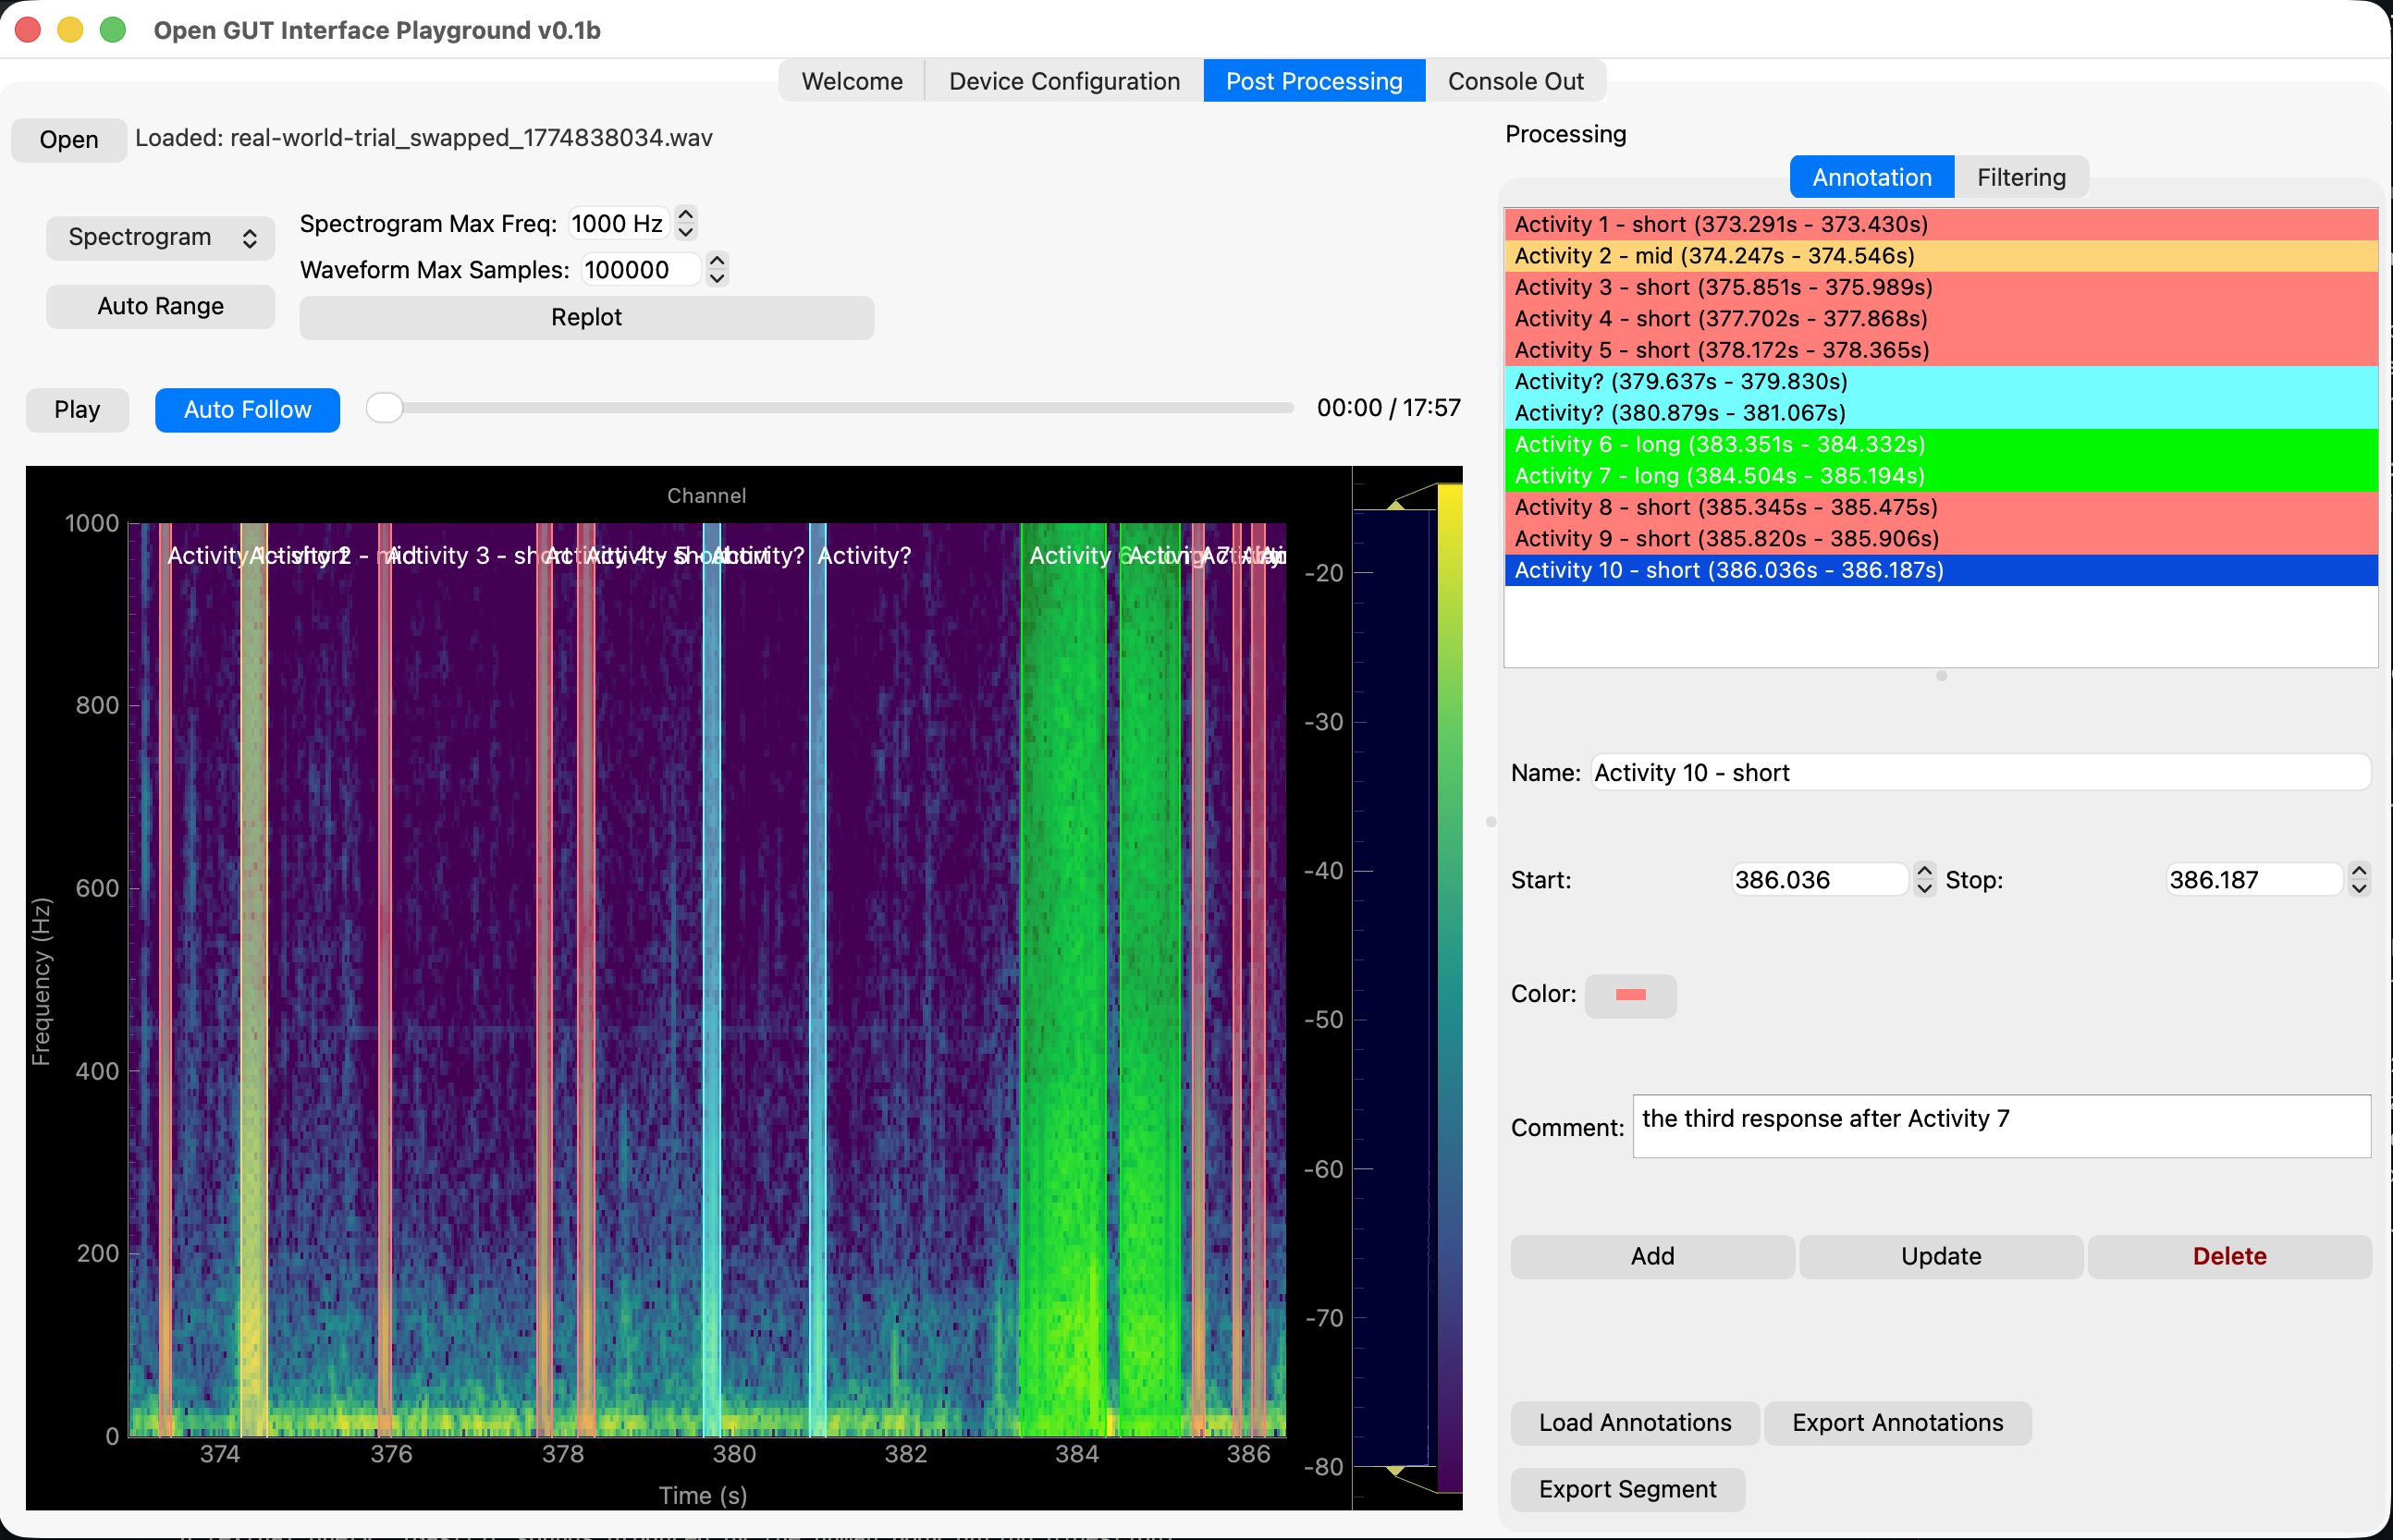Click the Start time field

1819,880
